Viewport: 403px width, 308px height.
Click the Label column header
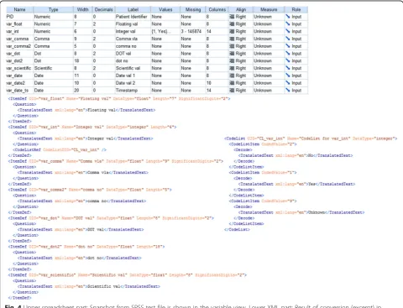coord(133,9)
